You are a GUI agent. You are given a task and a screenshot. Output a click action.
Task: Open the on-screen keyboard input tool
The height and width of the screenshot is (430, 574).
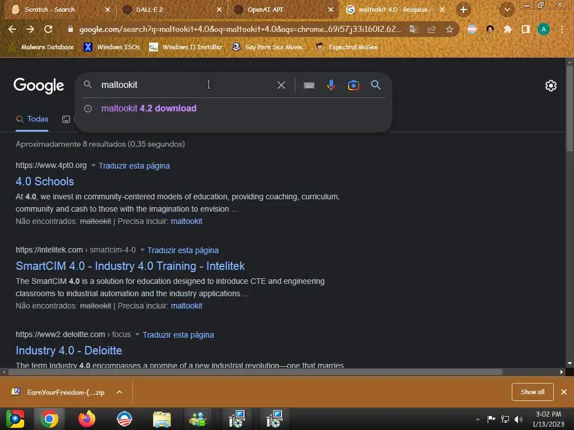[309, 85]
